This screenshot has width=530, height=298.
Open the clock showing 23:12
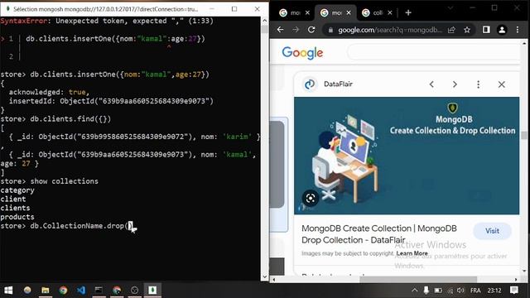tap(494, 291)
